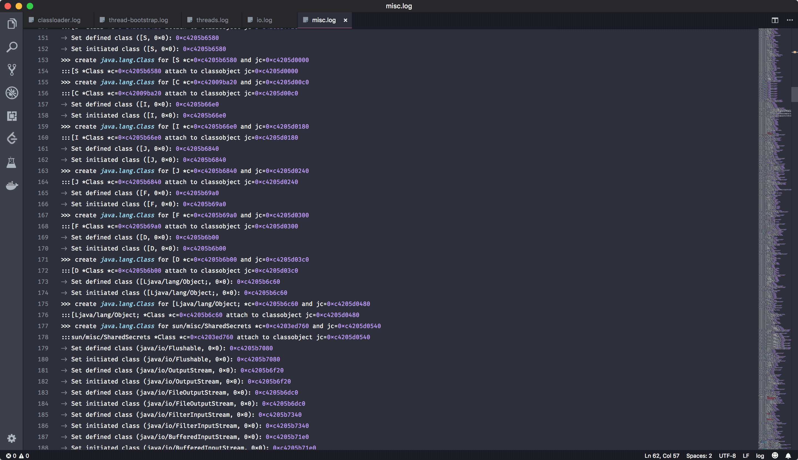Image resolution: width=798 pixels, height=460 pixels.
Task: Click the minimap scroll slider
Action: (x=794, y=94)
